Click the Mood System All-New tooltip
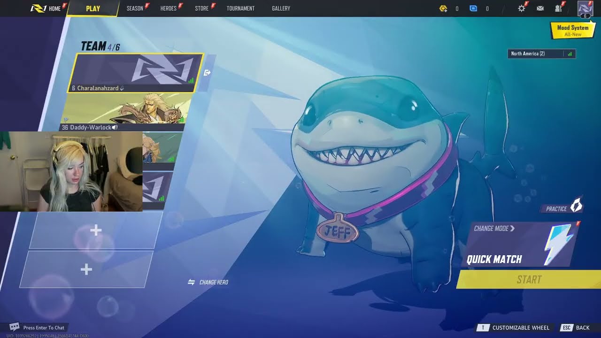Screen dimensions: 601x338 [x=572, y=31]
